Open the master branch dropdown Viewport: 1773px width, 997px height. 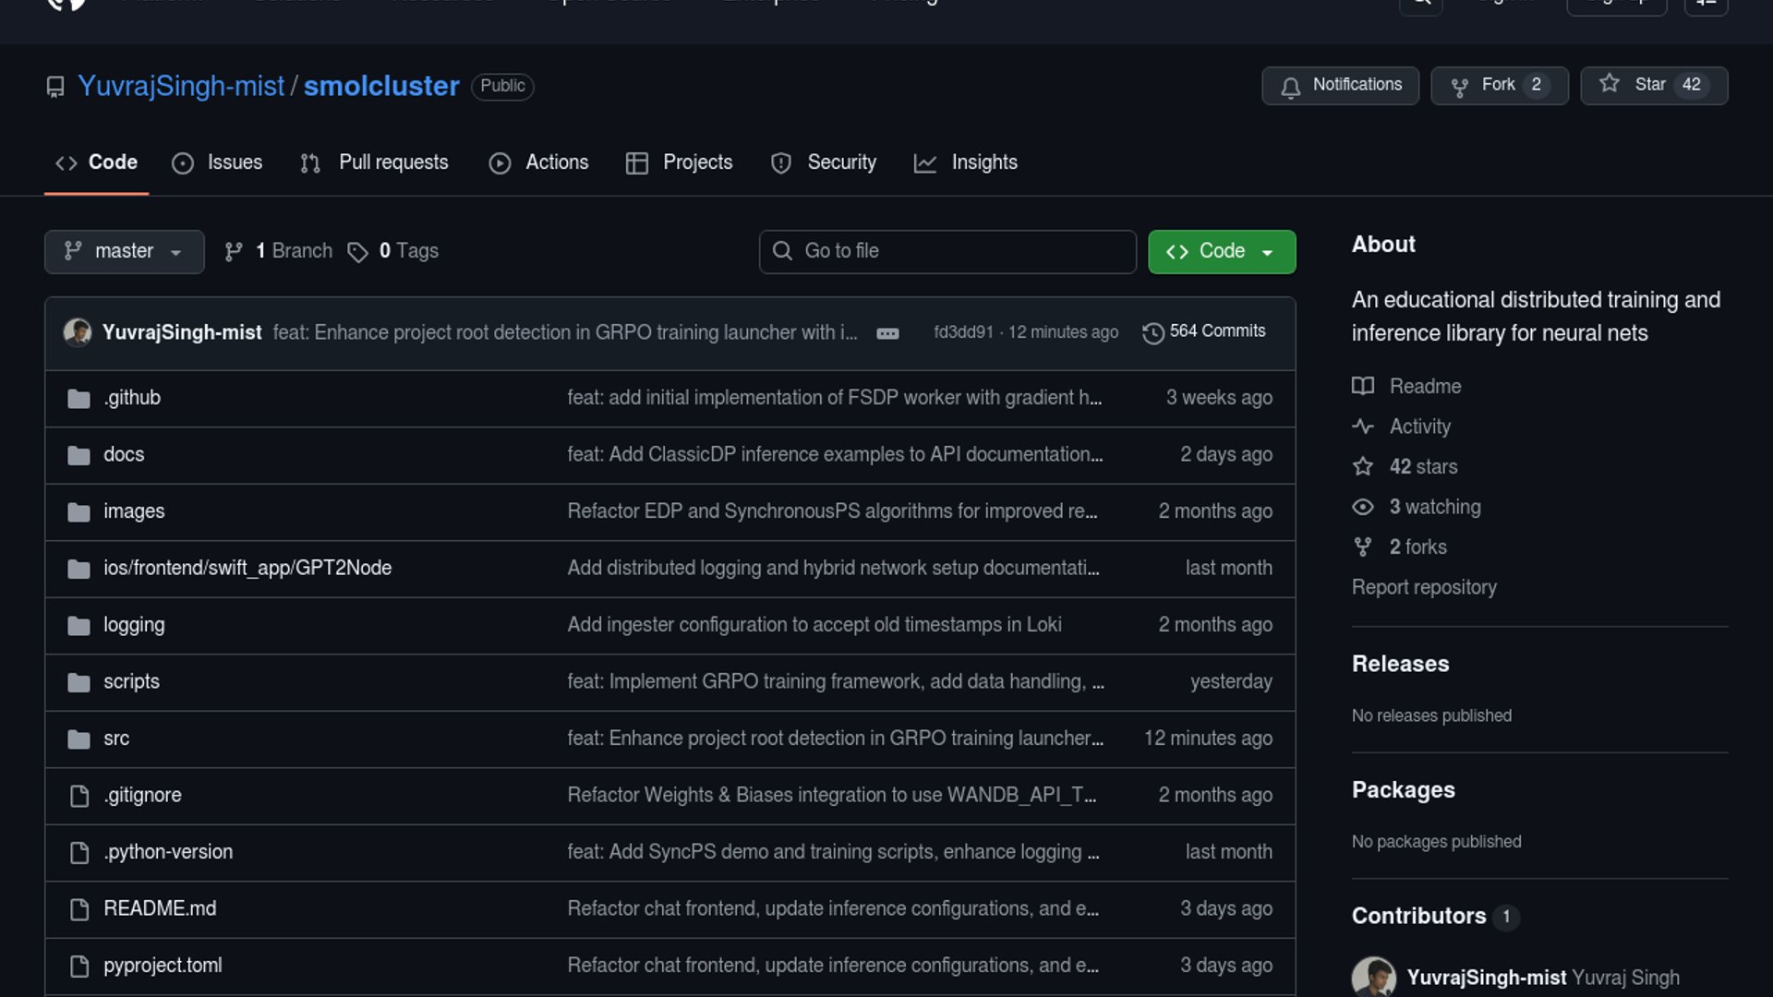point(124,251)
